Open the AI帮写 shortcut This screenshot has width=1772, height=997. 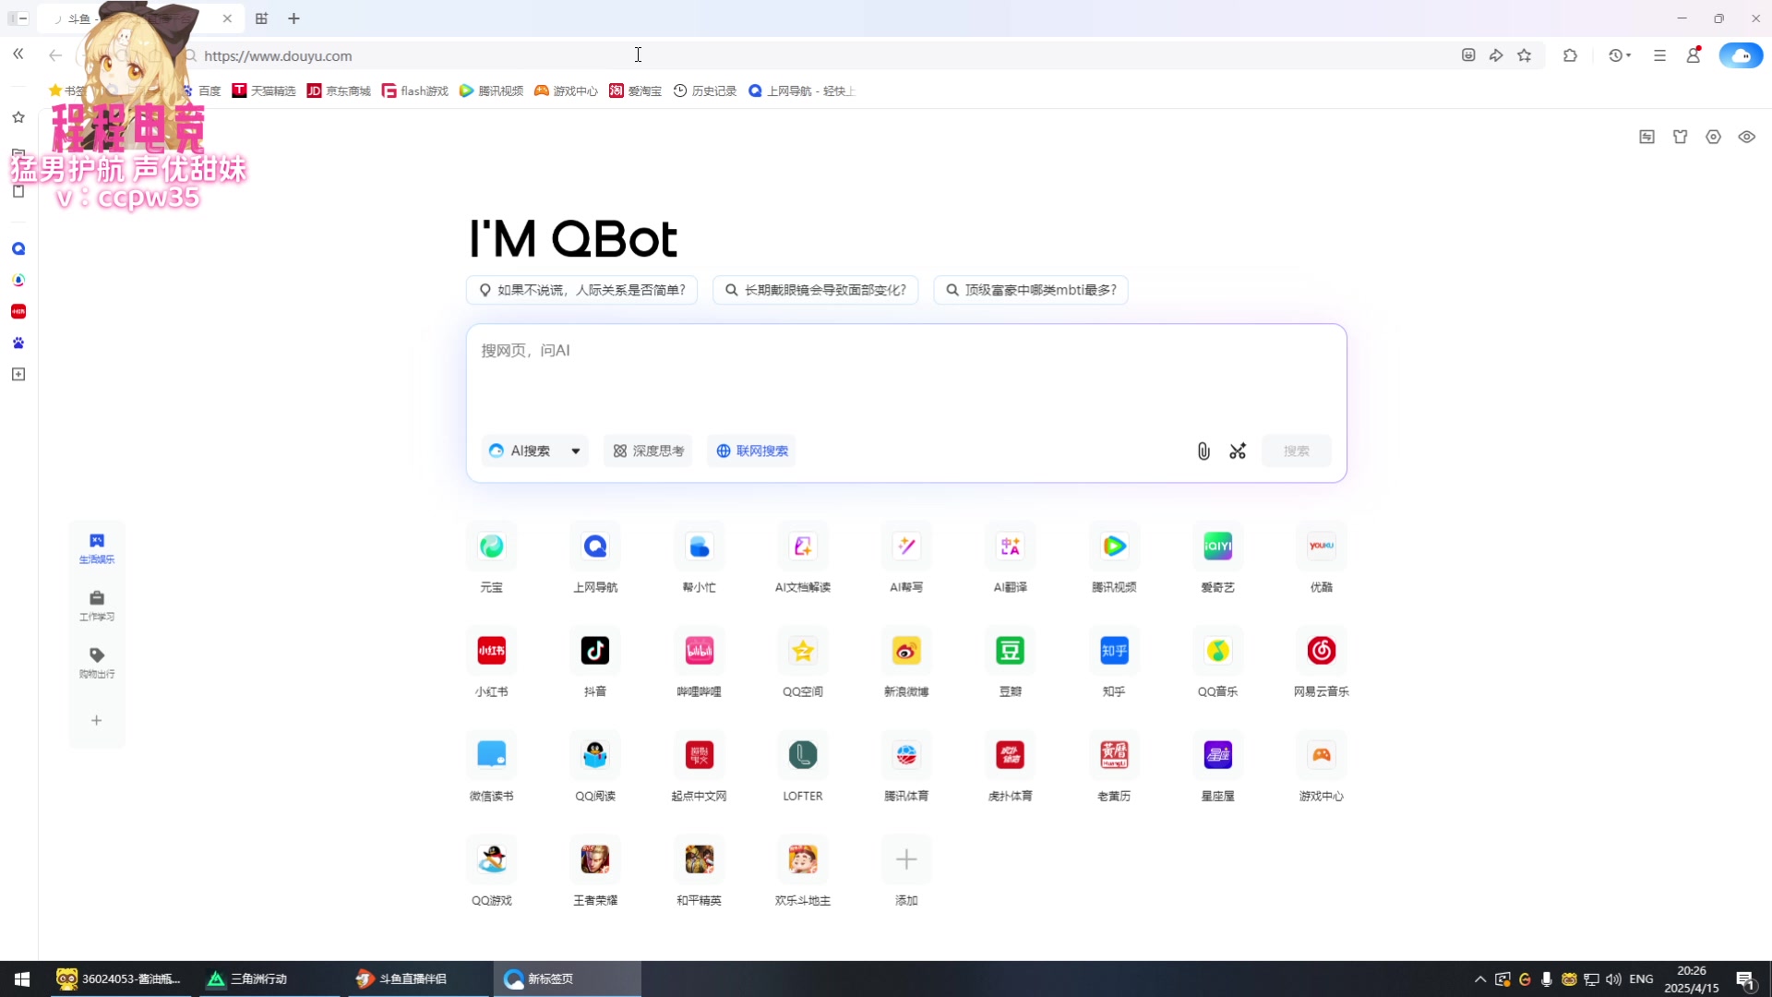click(x=906, y=547)
